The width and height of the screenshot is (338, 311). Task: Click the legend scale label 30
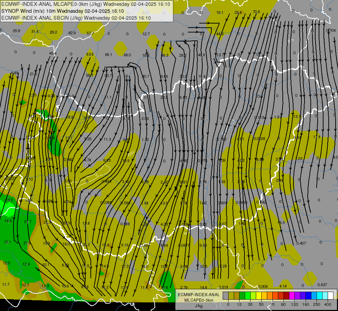tap(250, 304)
